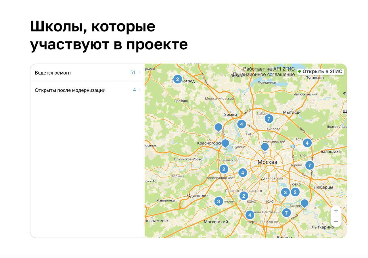The width and height of the screenshot is (368, 258).
Task: Click the 'Московский' label on the map
Action: pos(216,222)
